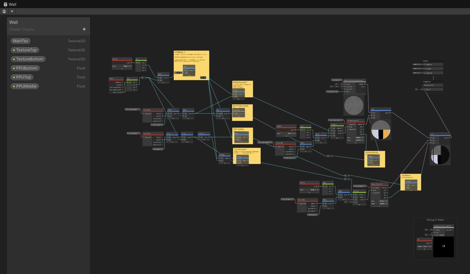Select the Vertex stack header
This screenshot has width=470, height=274.
426,61
